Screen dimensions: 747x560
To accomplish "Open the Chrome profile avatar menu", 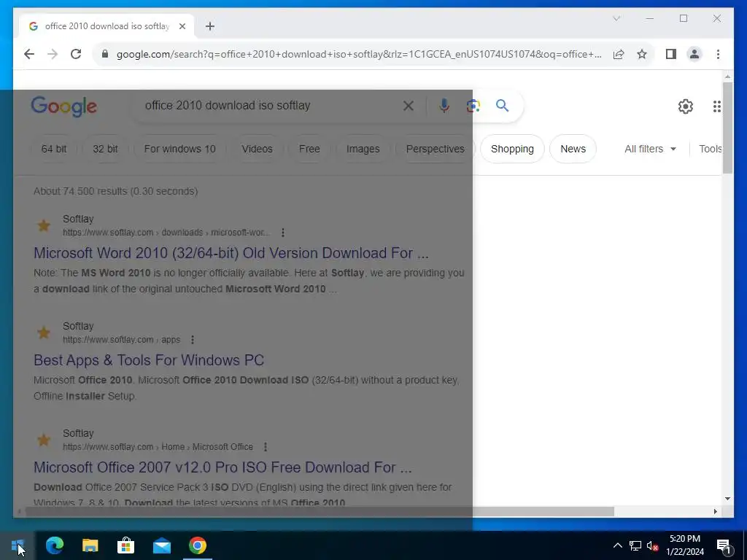I will [x=694, y=54].
